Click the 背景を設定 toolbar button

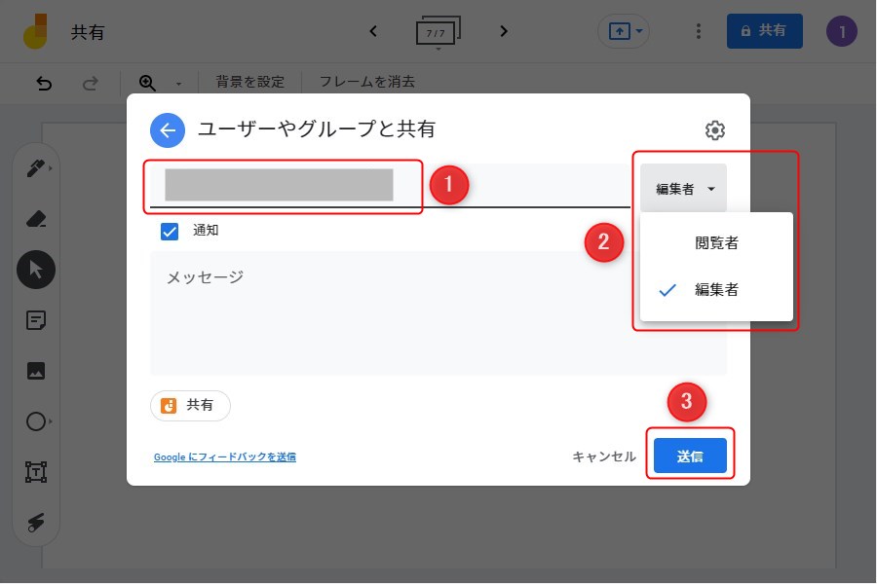250,82
